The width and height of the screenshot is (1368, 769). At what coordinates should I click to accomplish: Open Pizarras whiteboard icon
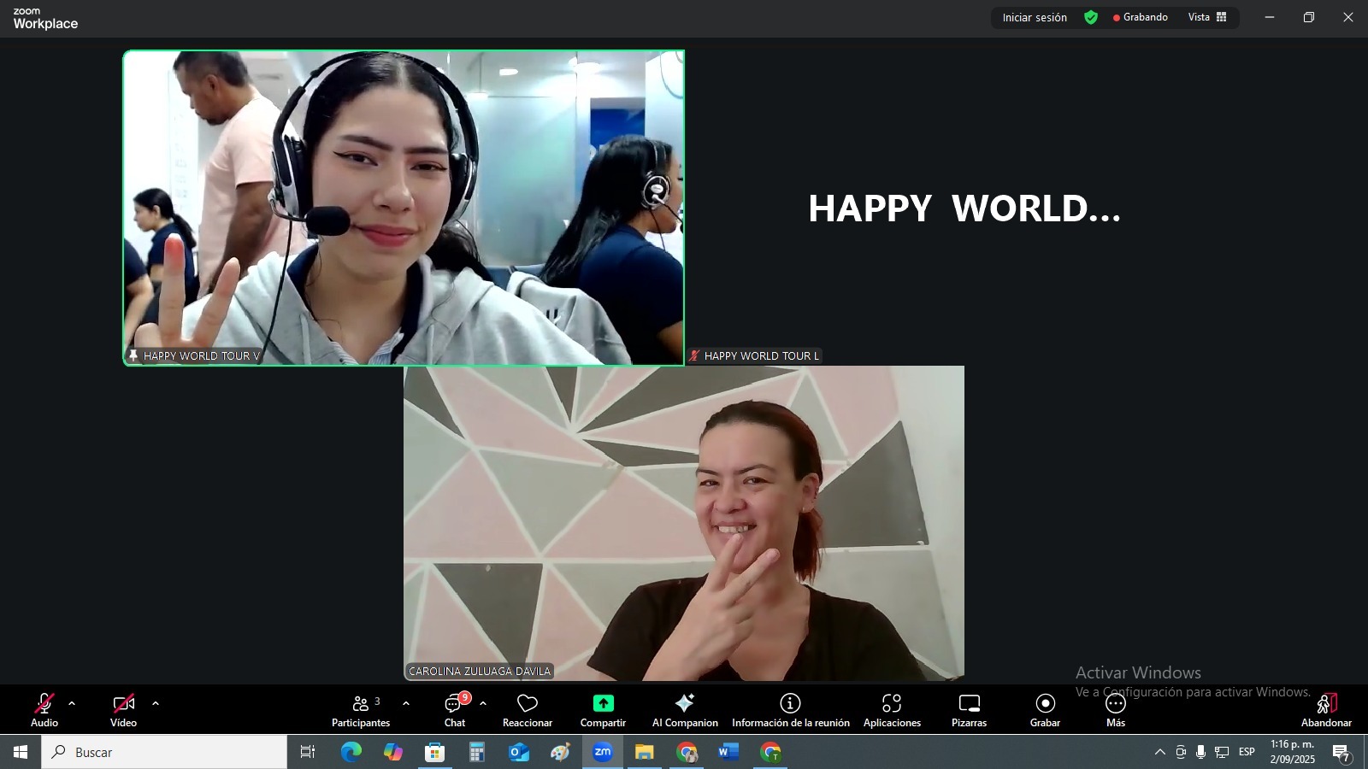(x=969, y=703)
